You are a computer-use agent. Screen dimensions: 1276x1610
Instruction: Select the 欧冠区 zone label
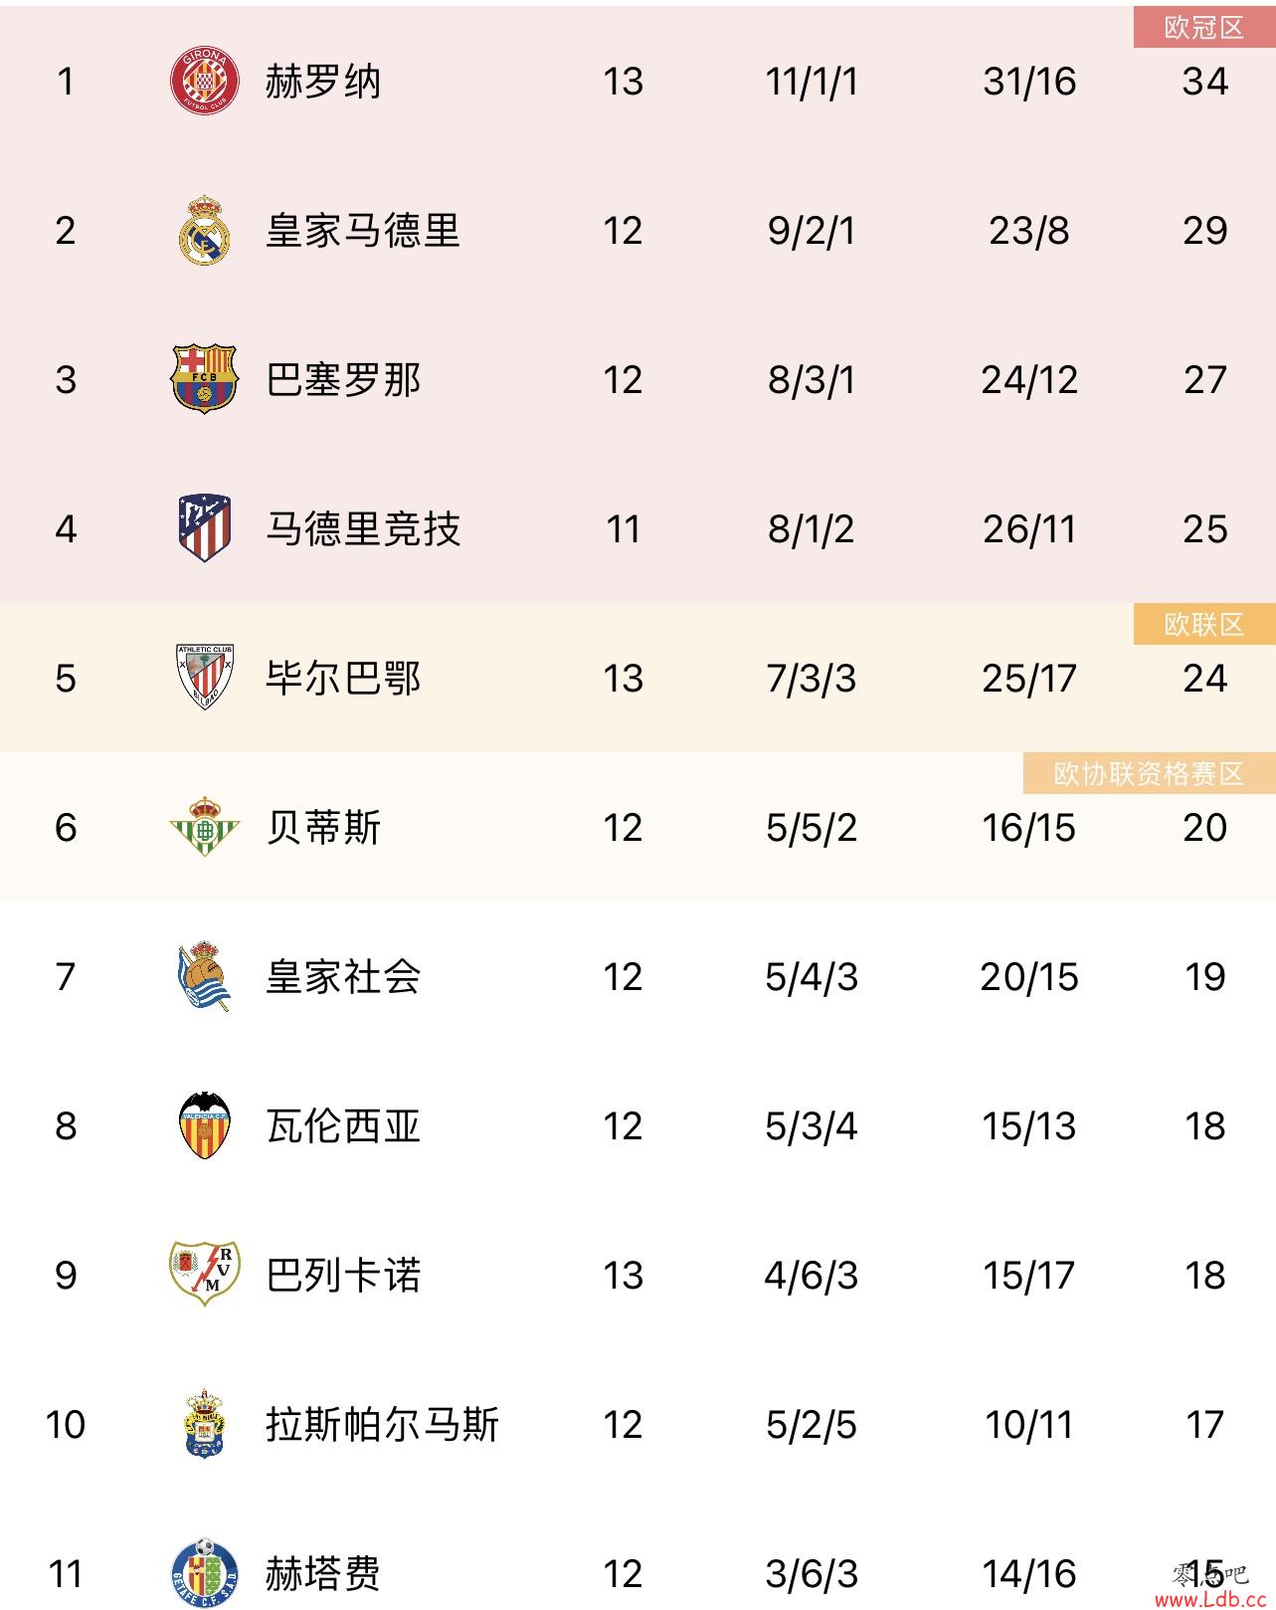click(x=1203, y=28)
